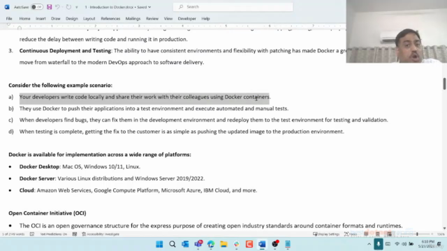Save the document with the Save icon
The image size is (447, 251).
coord(50,7)
